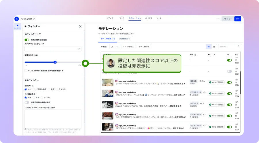Expand 続きを見る on 限定セール開催中 post

[178, 128]
